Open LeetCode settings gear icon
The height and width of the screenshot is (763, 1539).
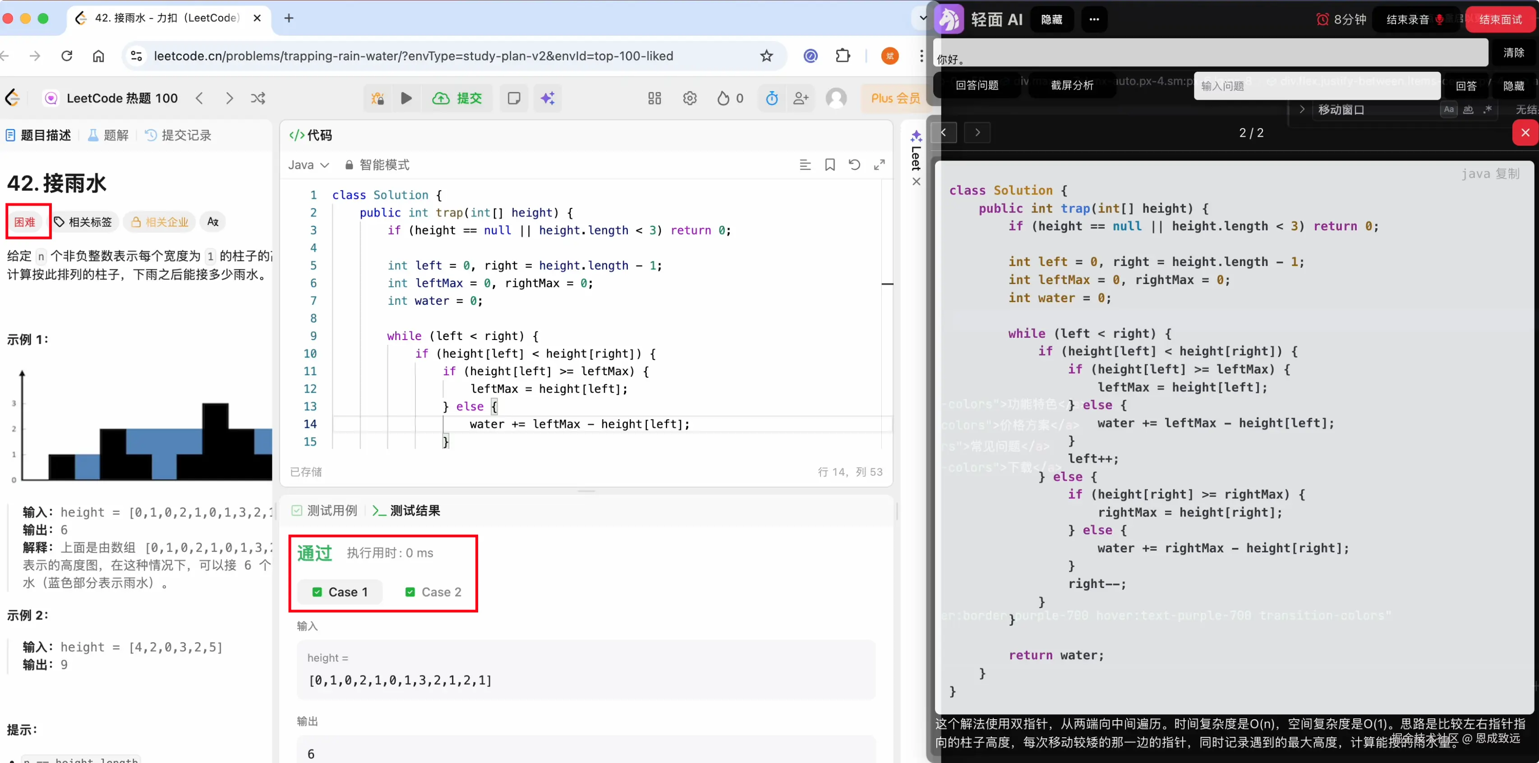click(690, 99)
